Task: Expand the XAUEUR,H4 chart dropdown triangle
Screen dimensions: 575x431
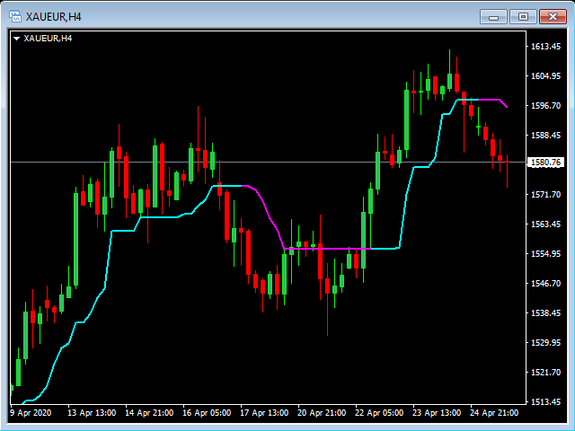Action: click(x=16, y=39)
